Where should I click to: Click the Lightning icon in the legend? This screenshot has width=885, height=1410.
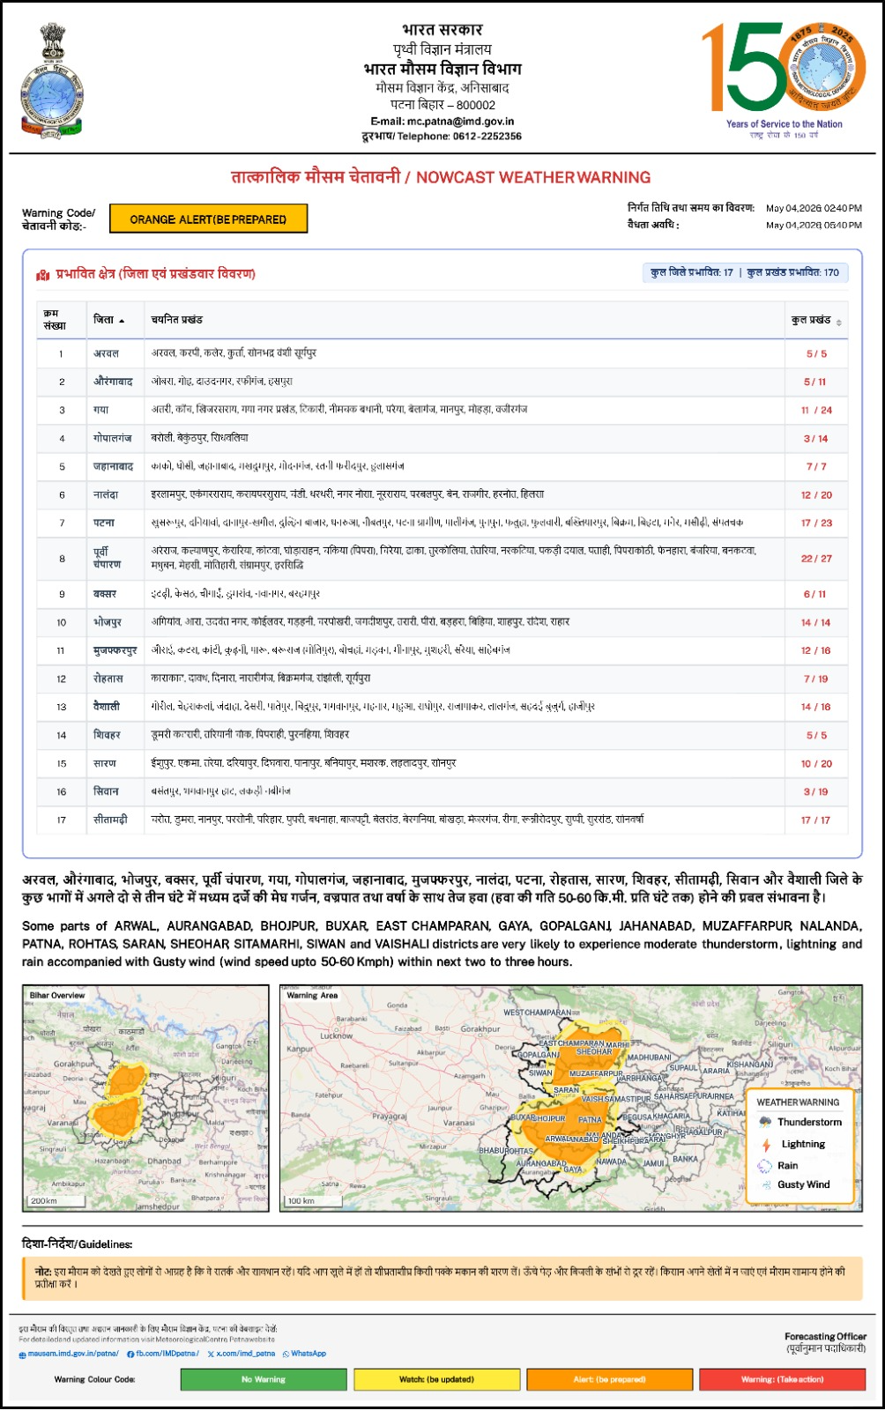[765, 1144]
